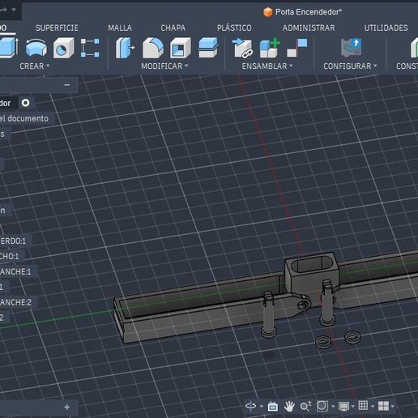Open the Orbit type dropdown arrow
Screen dimensions: 418x418
pos(262,406)
